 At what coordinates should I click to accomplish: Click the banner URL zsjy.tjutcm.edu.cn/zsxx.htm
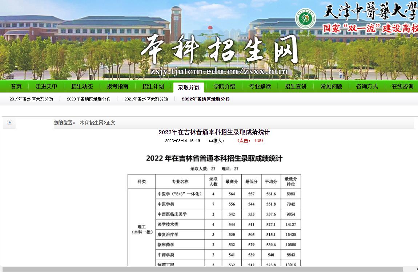tap(219, 71)
